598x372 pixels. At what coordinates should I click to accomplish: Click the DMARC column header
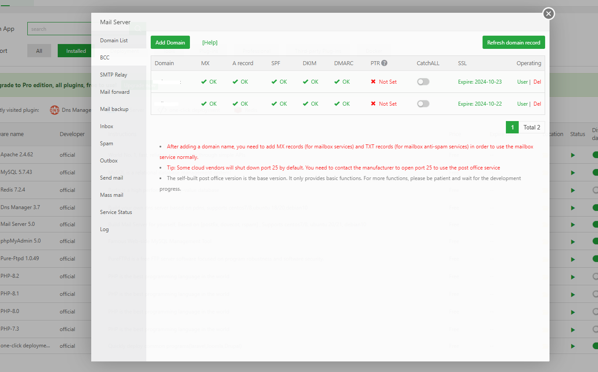point(344,63)
